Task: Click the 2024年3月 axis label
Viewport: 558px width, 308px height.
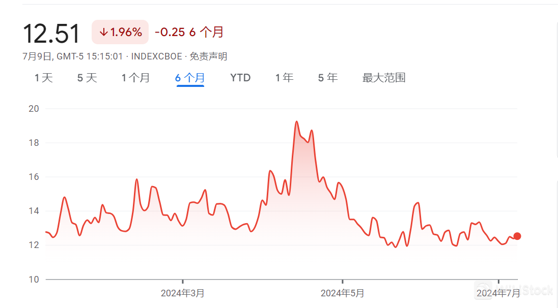Action: [183, 293]
